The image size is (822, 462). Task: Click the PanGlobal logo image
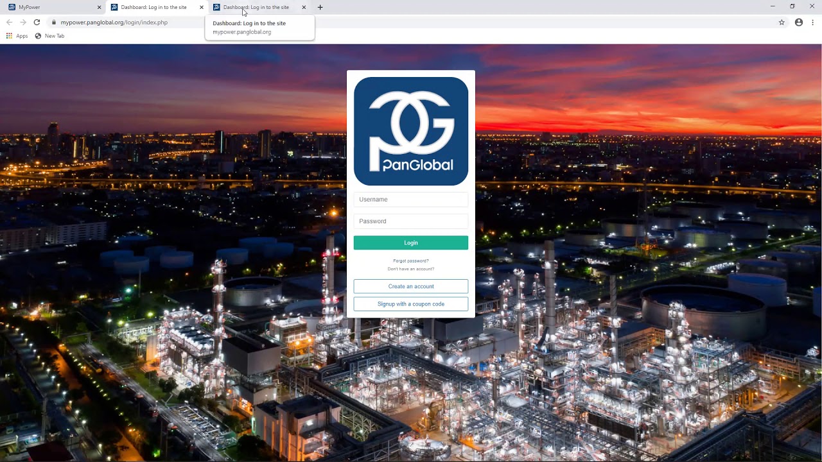click(411, 131)
